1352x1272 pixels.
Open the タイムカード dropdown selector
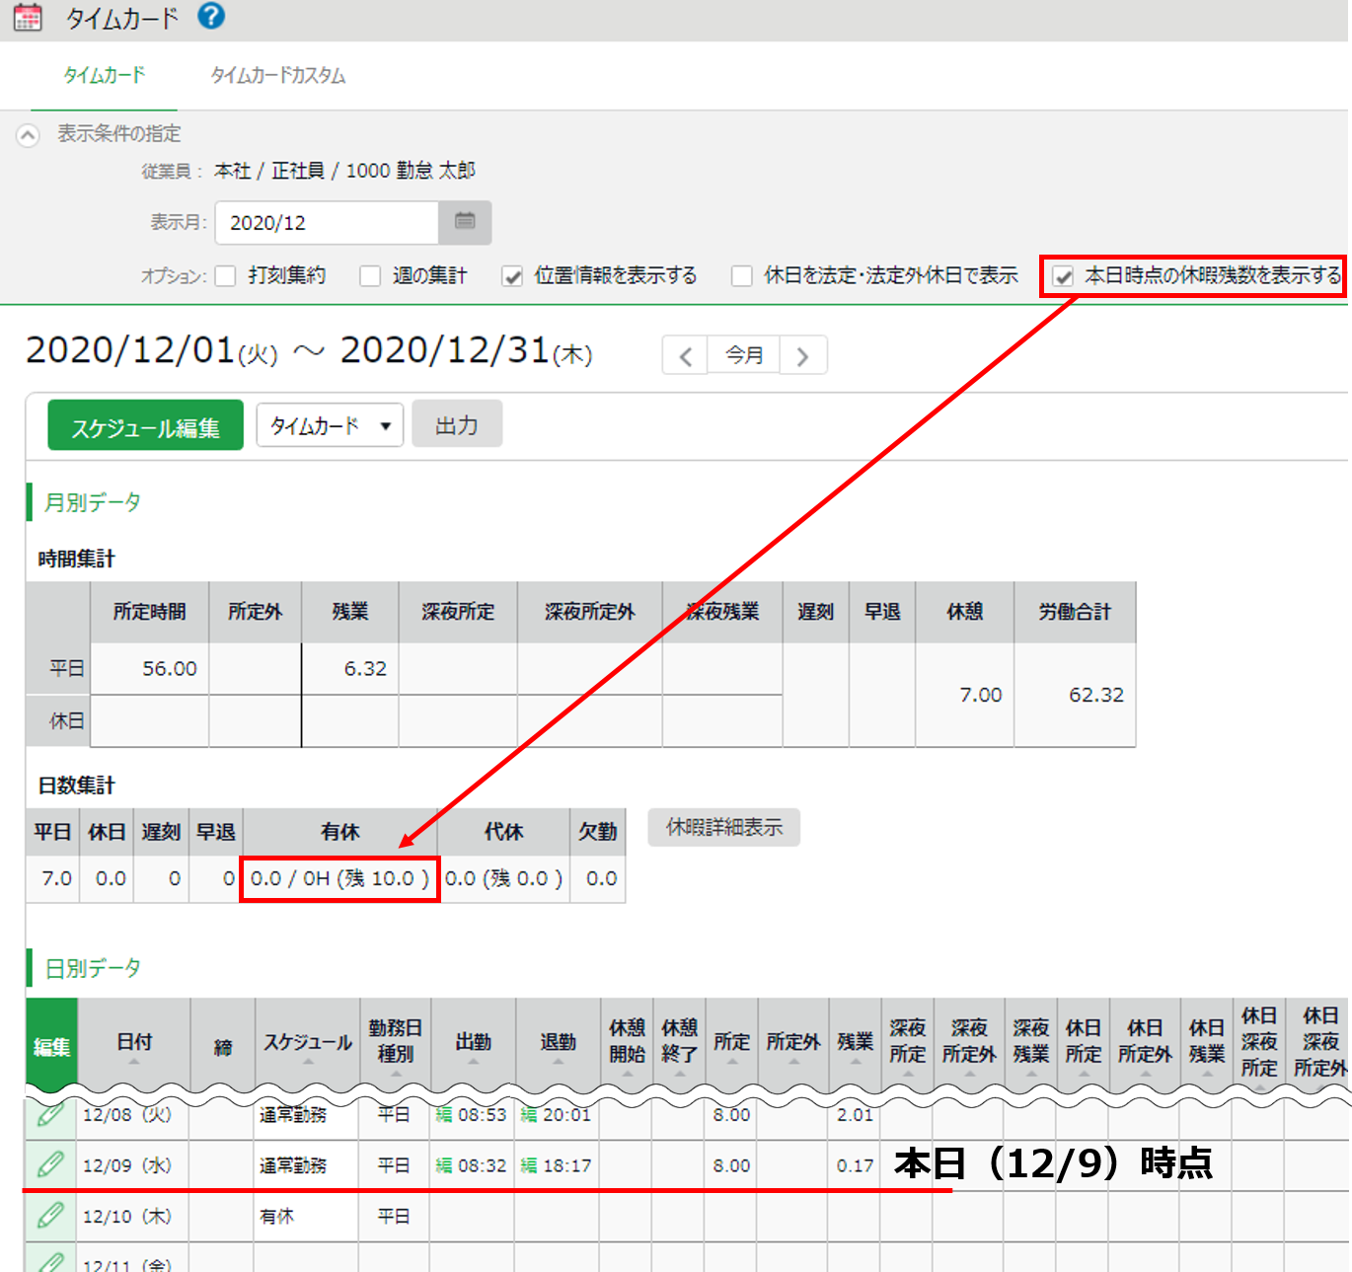[330, 425]
